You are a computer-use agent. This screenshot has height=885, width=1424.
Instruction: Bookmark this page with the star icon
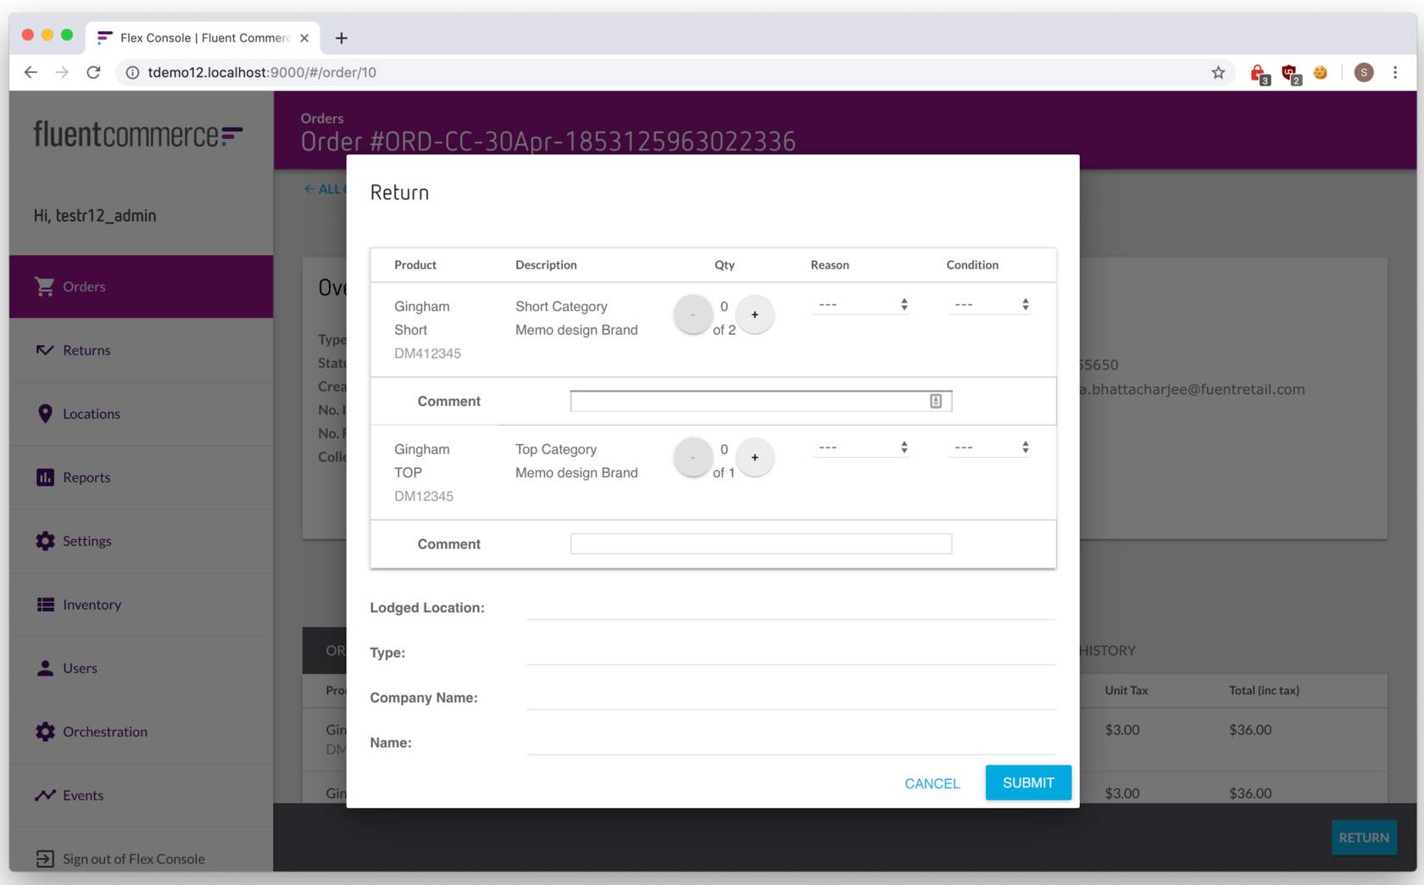[x=1218, y=73]
